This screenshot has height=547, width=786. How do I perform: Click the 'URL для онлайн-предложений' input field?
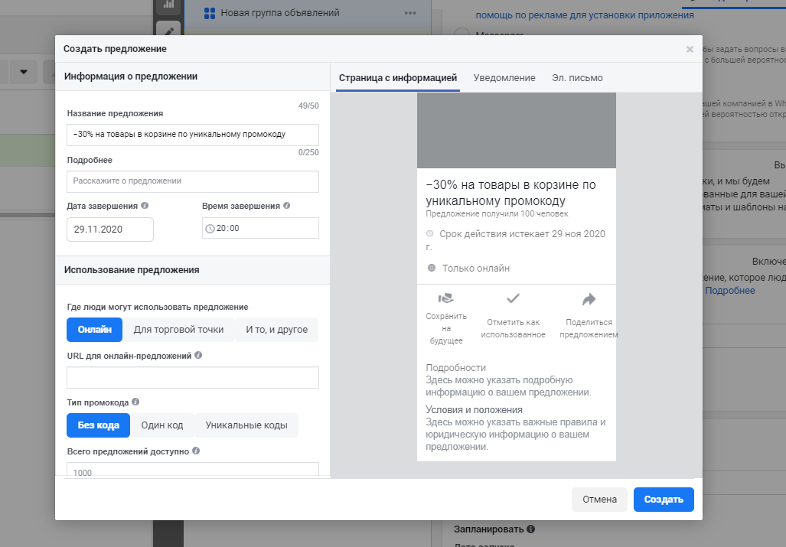193,378
